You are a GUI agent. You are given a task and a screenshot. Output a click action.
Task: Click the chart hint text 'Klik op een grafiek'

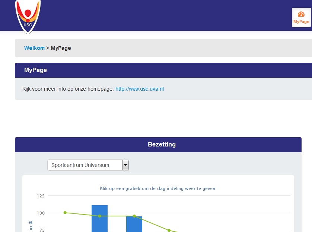(x=158, y=188)
